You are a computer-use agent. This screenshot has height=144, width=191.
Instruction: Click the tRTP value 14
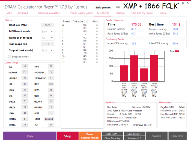point(51,96)
